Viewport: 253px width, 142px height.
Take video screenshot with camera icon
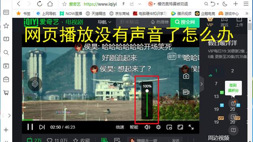point(186,76)
